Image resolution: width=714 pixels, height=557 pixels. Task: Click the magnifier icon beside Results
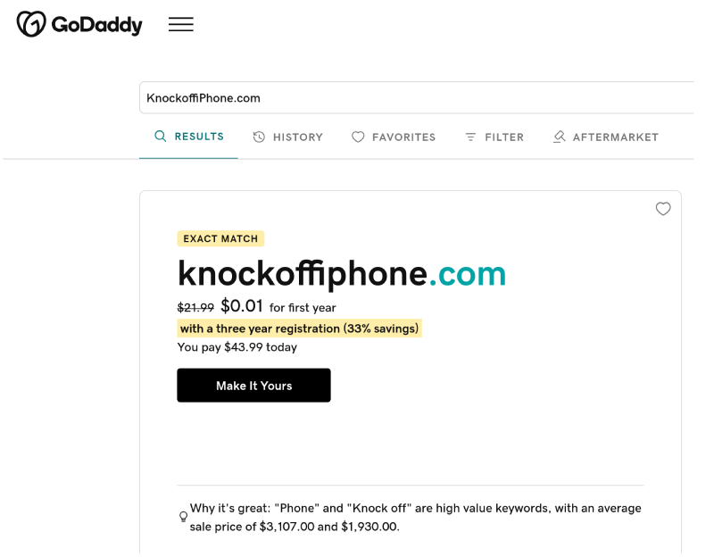(161, 137)
